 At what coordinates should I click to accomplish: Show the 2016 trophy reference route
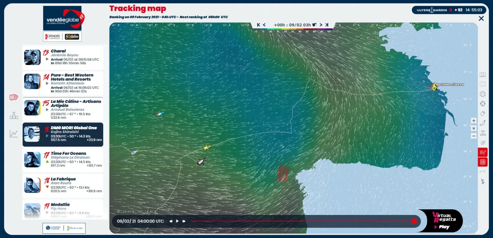point(483,133)
